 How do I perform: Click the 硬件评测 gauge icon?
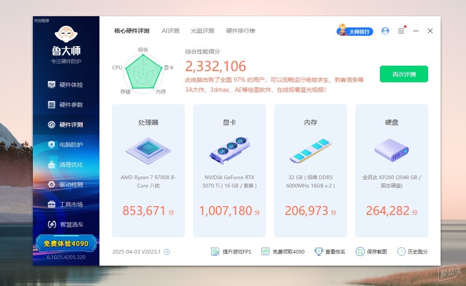click(52, 124)
